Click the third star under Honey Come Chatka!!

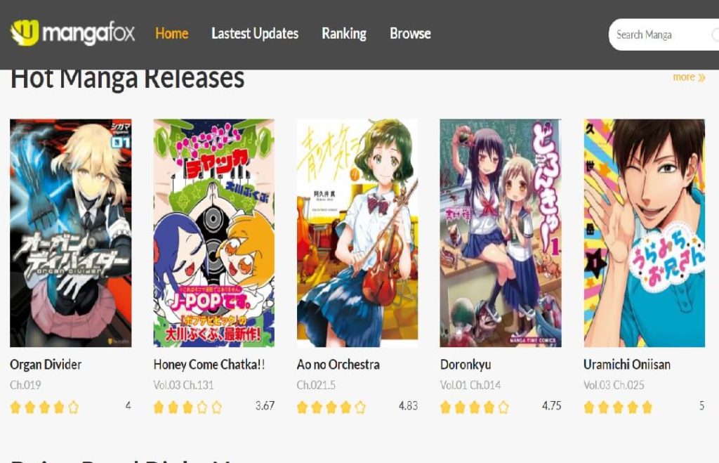tap(187, 407)
